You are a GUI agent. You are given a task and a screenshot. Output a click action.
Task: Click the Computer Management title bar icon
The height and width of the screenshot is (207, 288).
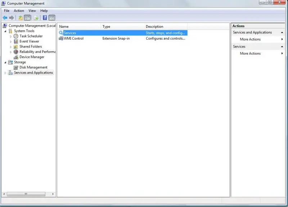point(3,3)
